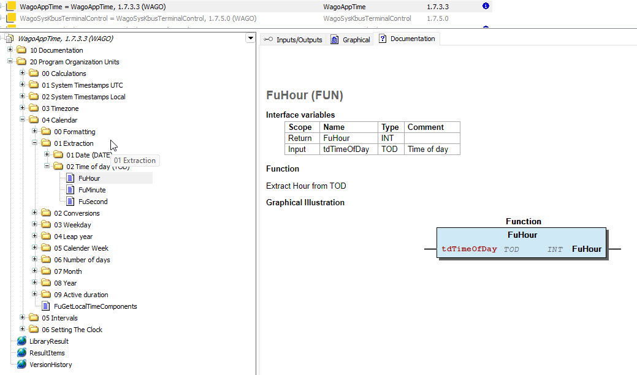The image size is (637, 375).
Task: Switch to the Graphical tab
Action: click(x=350, y=40)
